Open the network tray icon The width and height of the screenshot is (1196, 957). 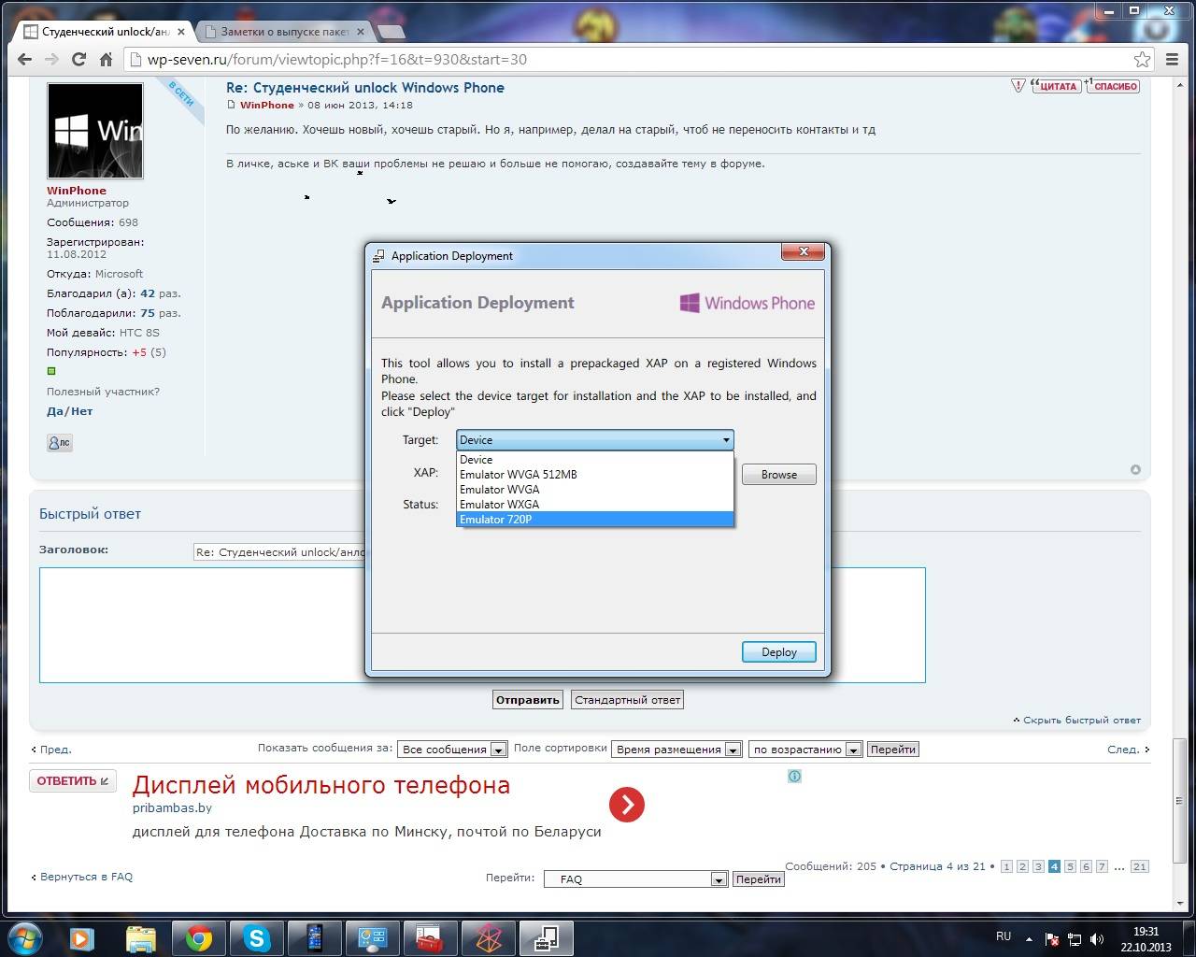click(1075, 938)
